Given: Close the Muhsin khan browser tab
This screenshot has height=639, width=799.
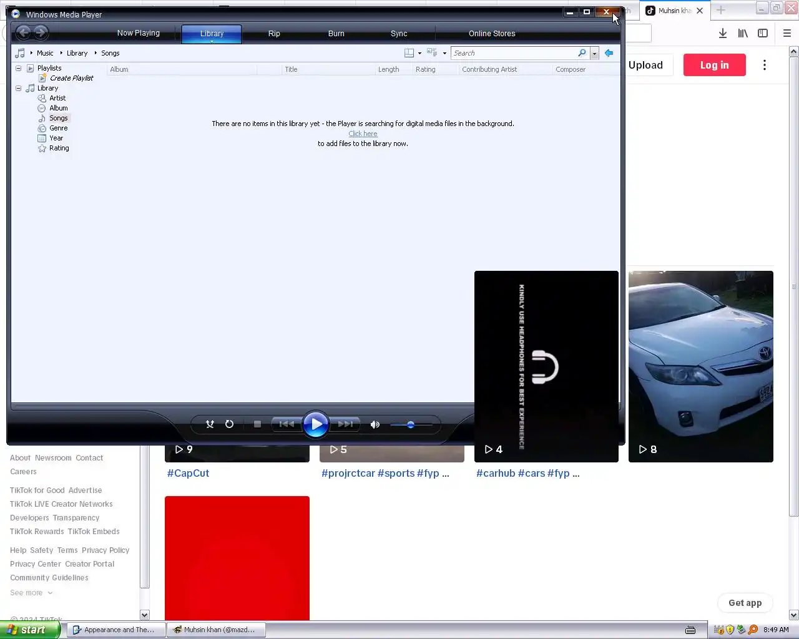Looking at the screenshot, I should pyautogui.click(x=700, y=11).
